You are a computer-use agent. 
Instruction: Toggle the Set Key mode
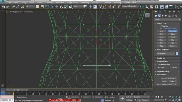coord(129,100)
